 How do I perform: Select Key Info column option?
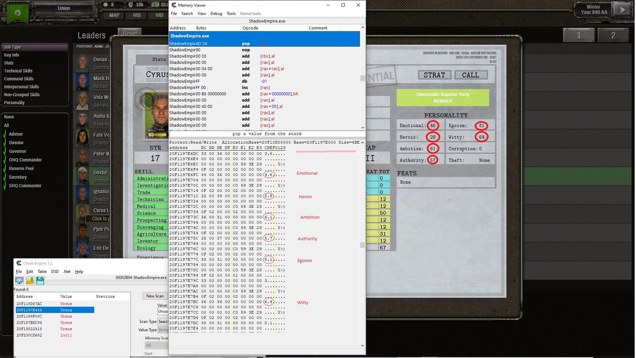tap(11, 55)
